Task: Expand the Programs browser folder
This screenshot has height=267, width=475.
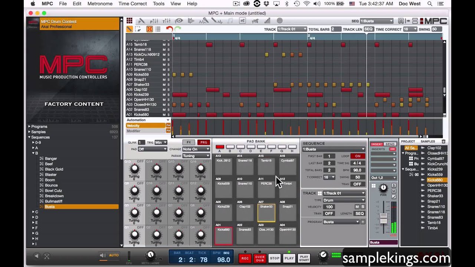Action: [x=29, y=126]
